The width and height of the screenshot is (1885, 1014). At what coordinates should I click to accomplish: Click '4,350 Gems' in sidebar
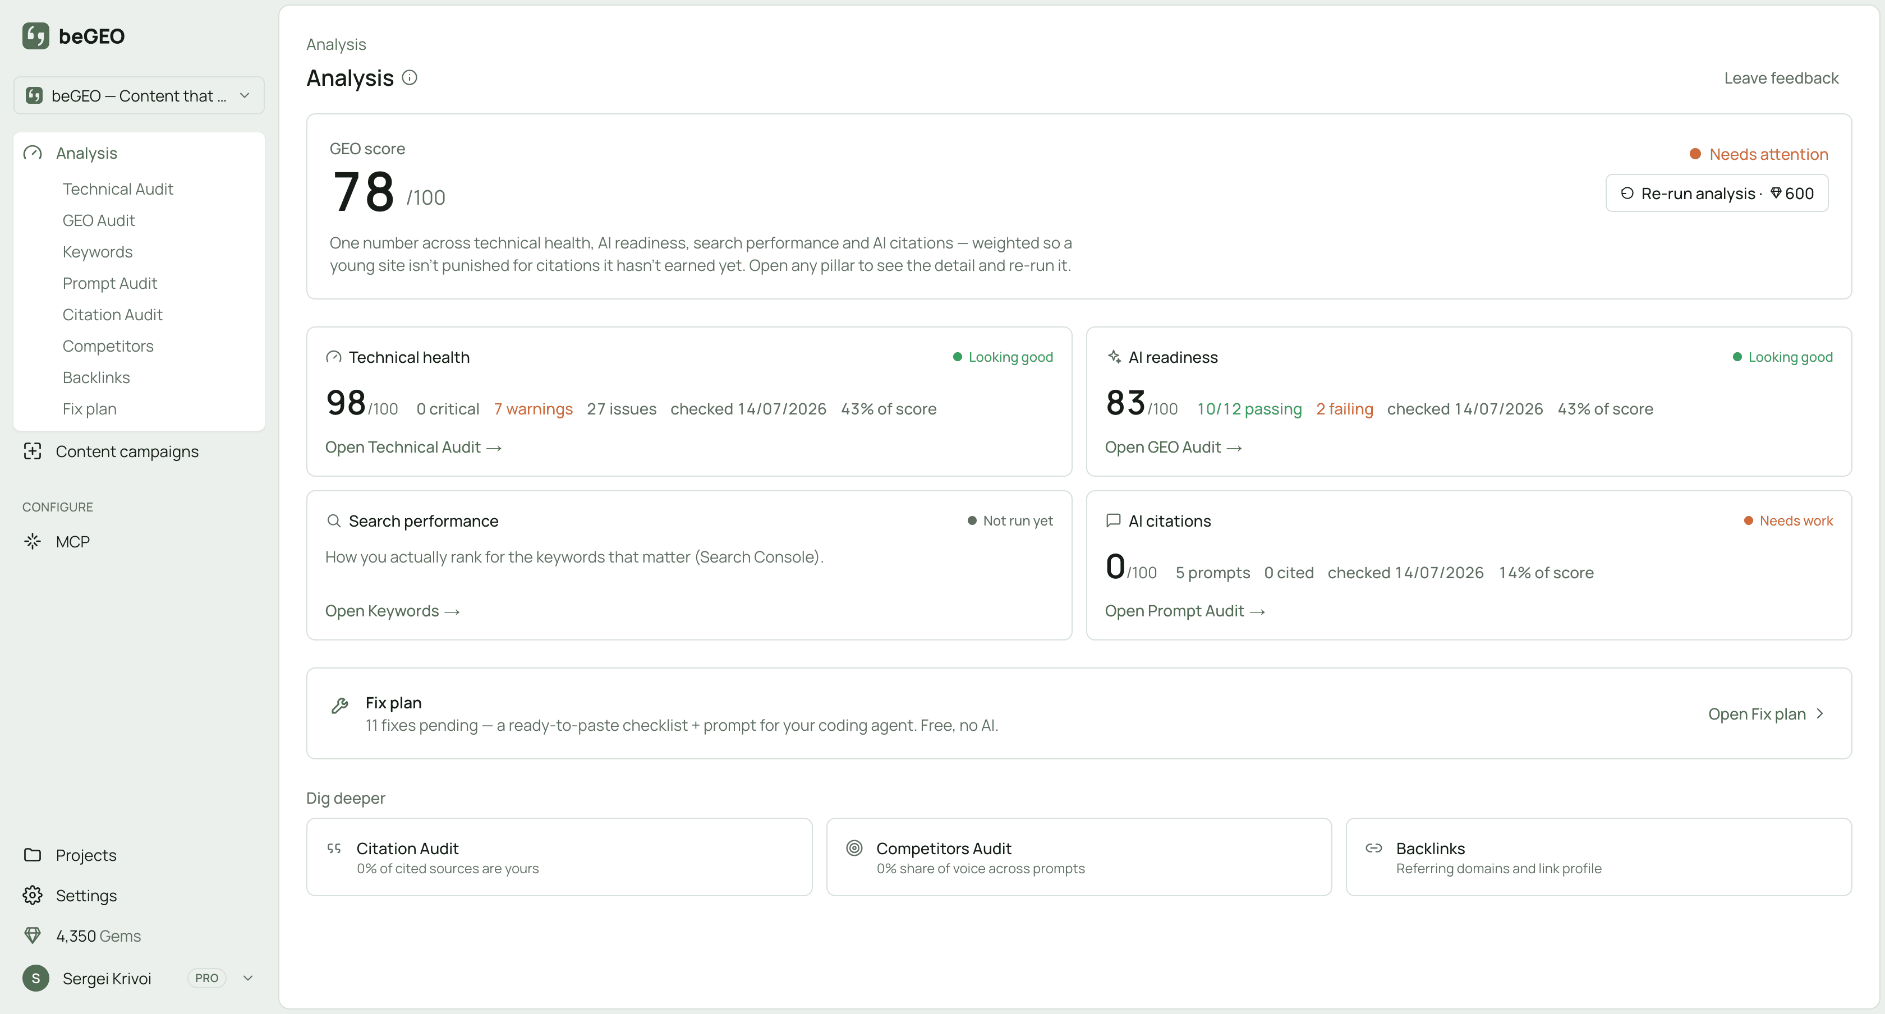(x=98, y=935)
